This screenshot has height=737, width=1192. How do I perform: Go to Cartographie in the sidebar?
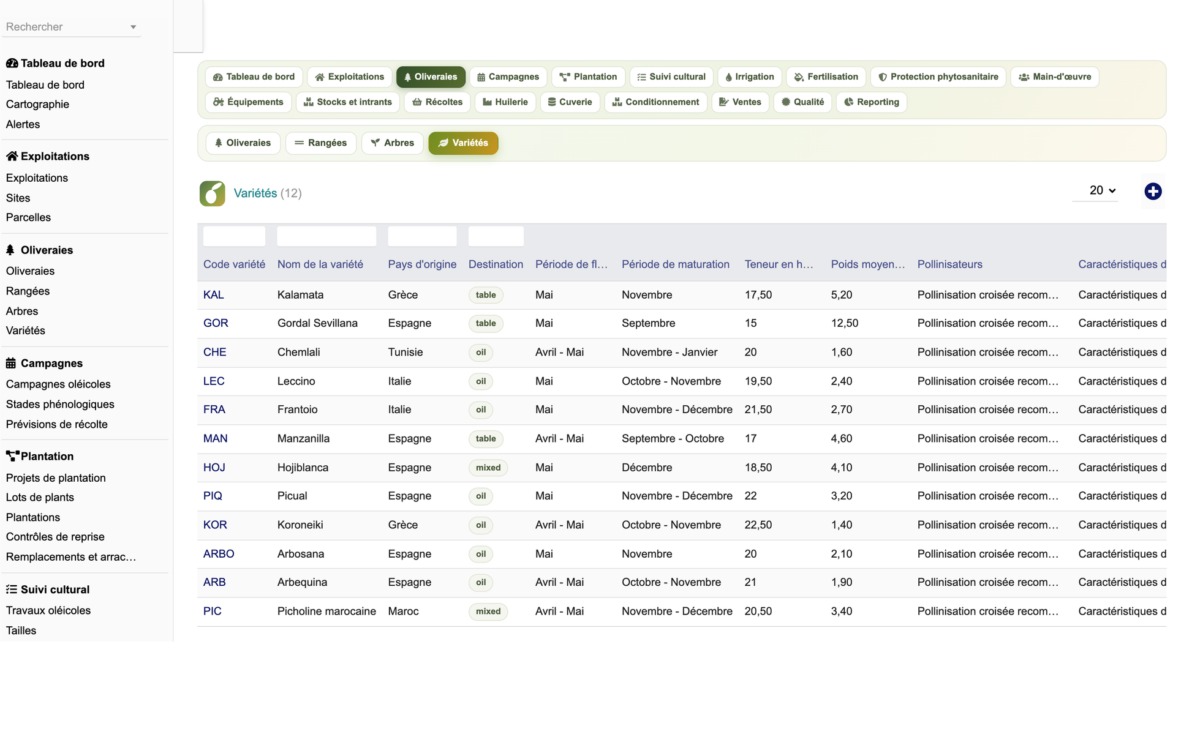point(37,105)
